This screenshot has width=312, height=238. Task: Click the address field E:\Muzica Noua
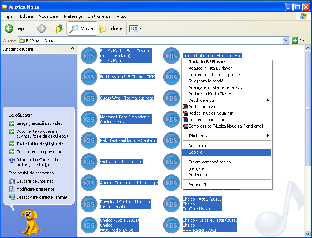pyautogui.click(x=150, y=40)
